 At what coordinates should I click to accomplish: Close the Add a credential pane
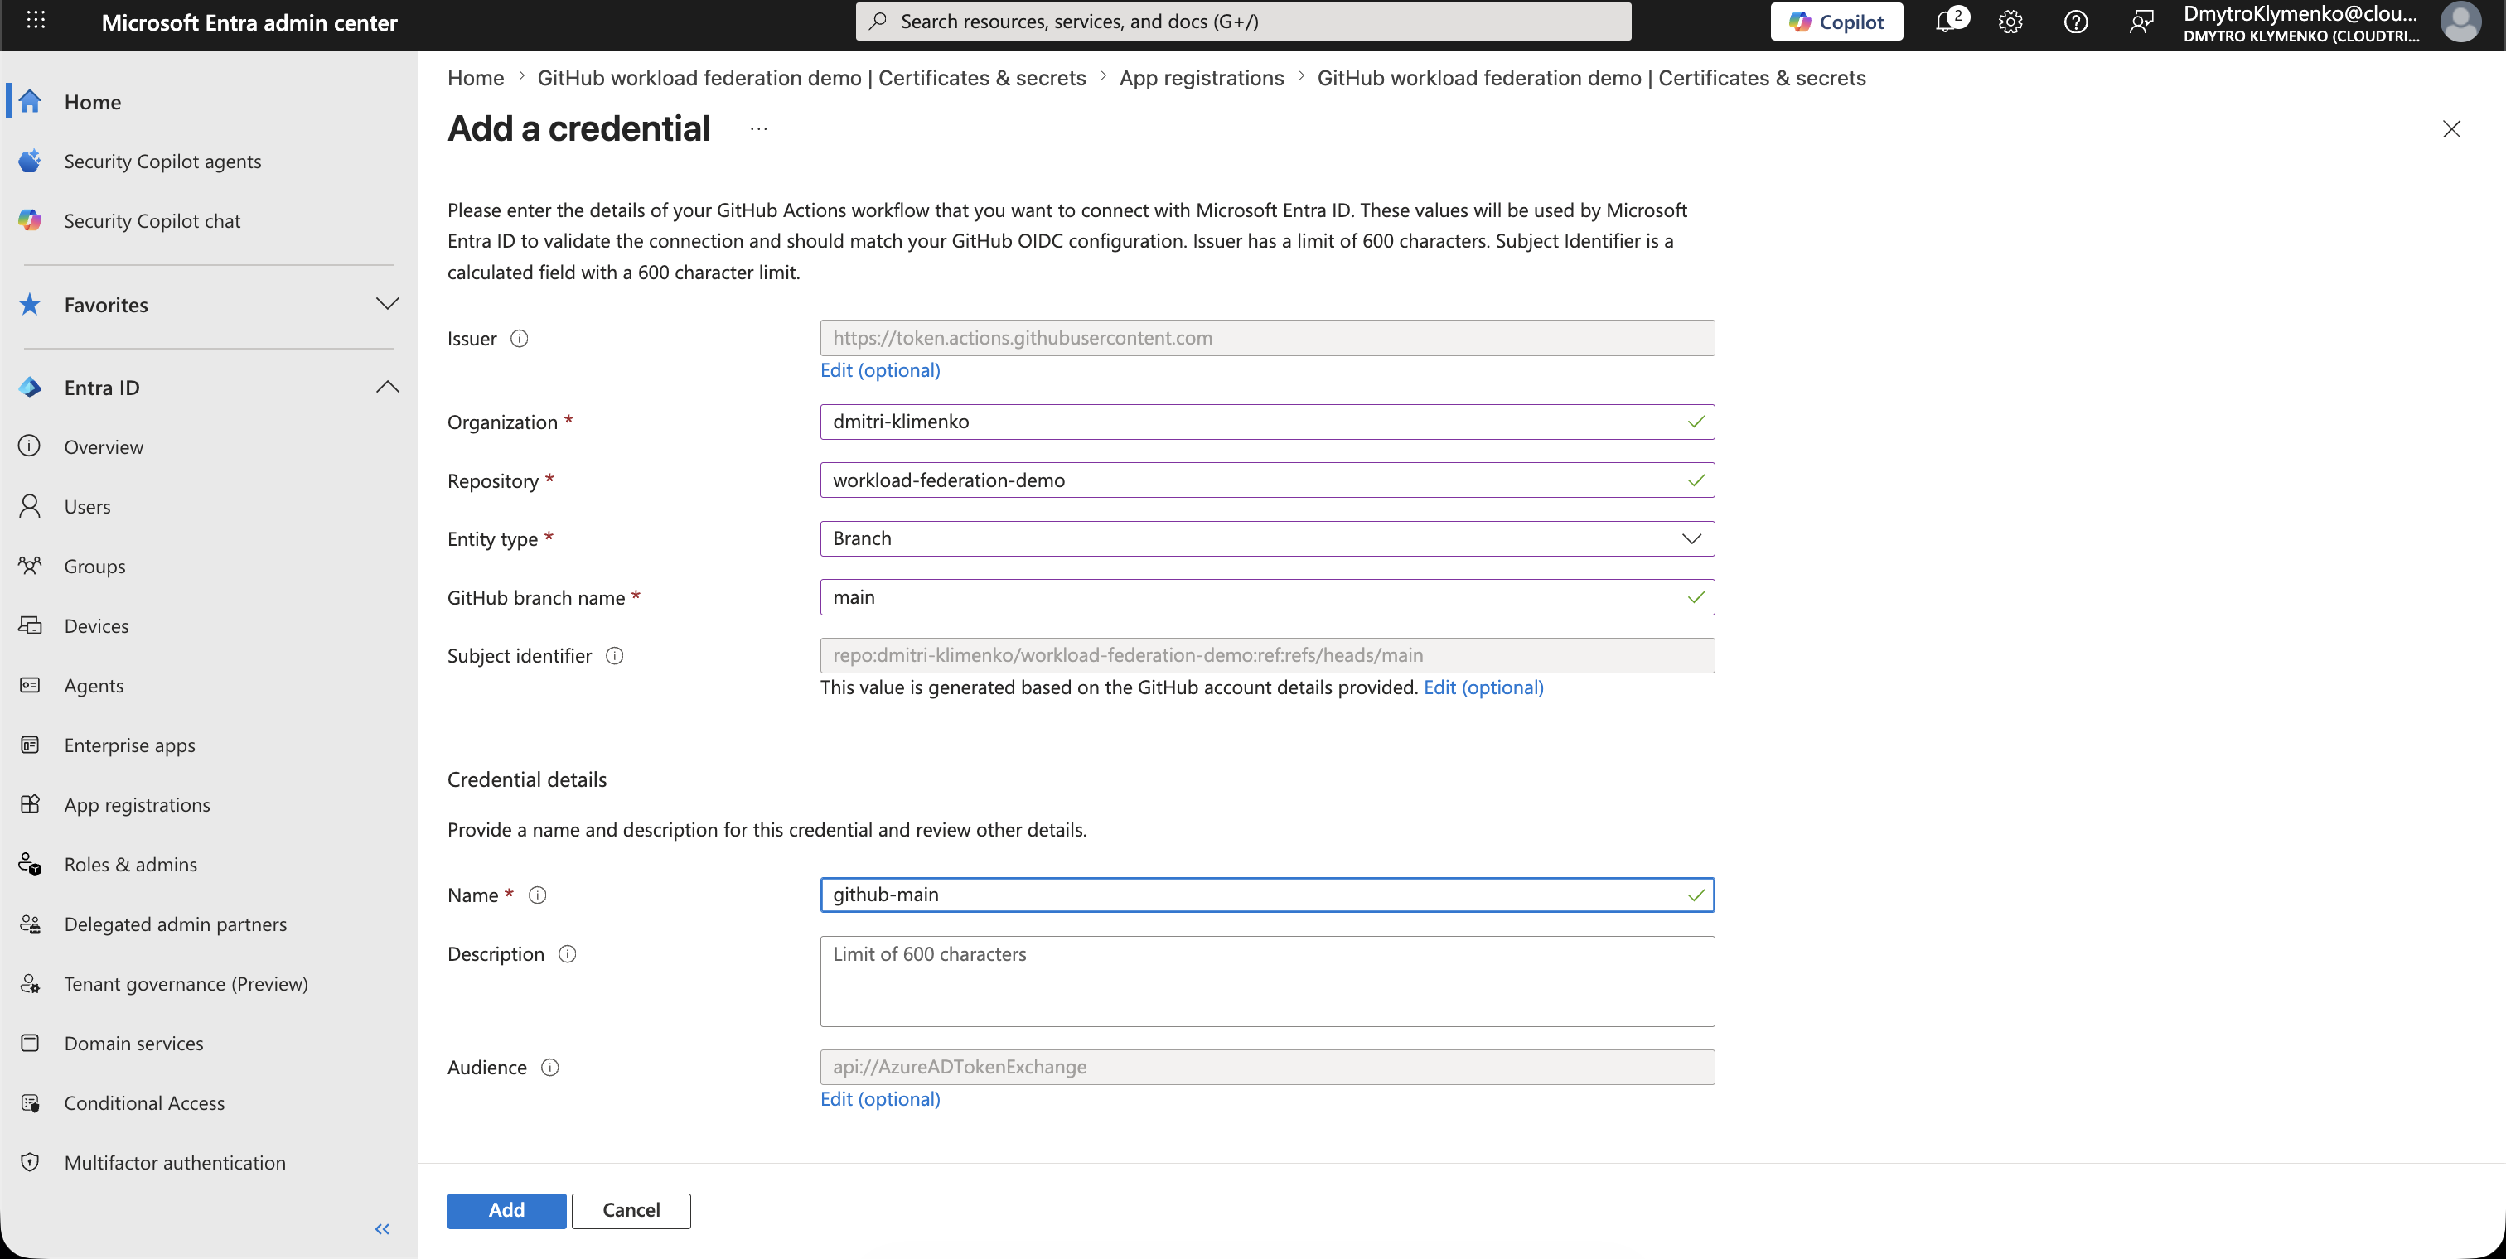pos(2450,128)
